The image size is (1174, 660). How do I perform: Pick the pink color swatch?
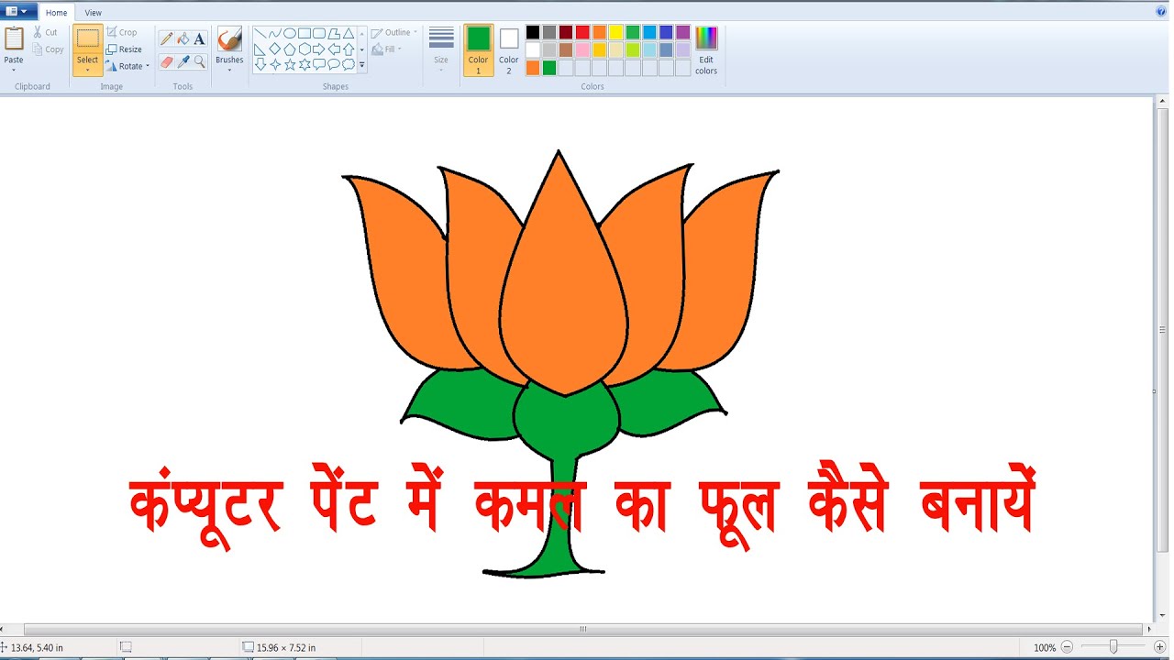(x=582, y=49)
